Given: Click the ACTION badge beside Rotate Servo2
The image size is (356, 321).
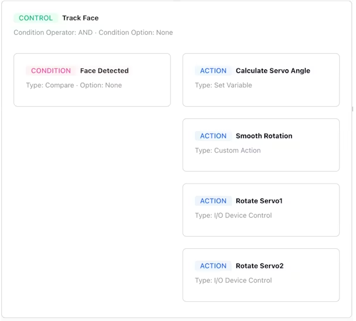Looking at the screenshot, I should point(213,266).
